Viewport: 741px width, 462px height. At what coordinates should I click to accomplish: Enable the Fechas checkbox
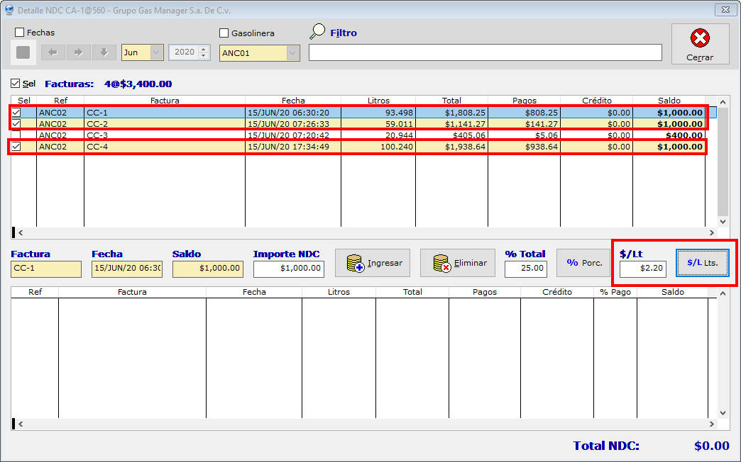[20, 33]
